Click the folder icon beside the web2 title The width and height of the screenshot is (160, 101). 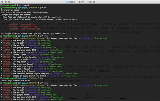point(67,2)
